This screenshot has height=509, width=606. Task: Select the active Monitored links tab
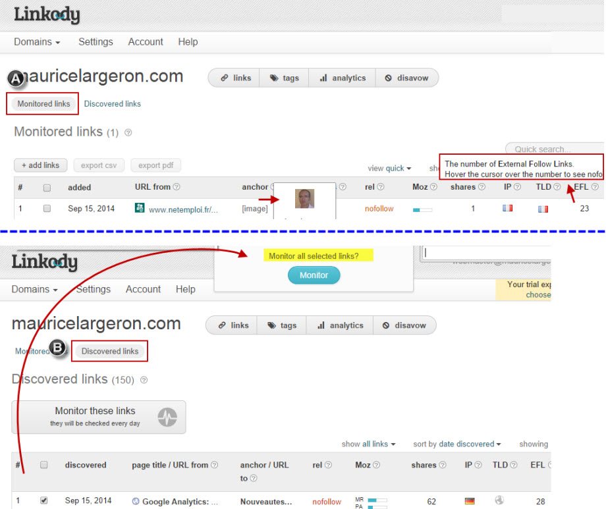click(x=43, y=104)
